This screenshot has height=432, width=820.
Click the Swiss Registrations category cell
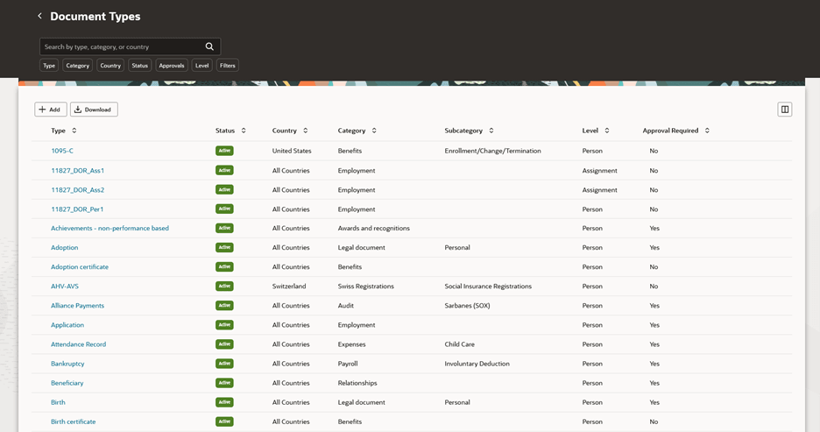tap(366, 286)
